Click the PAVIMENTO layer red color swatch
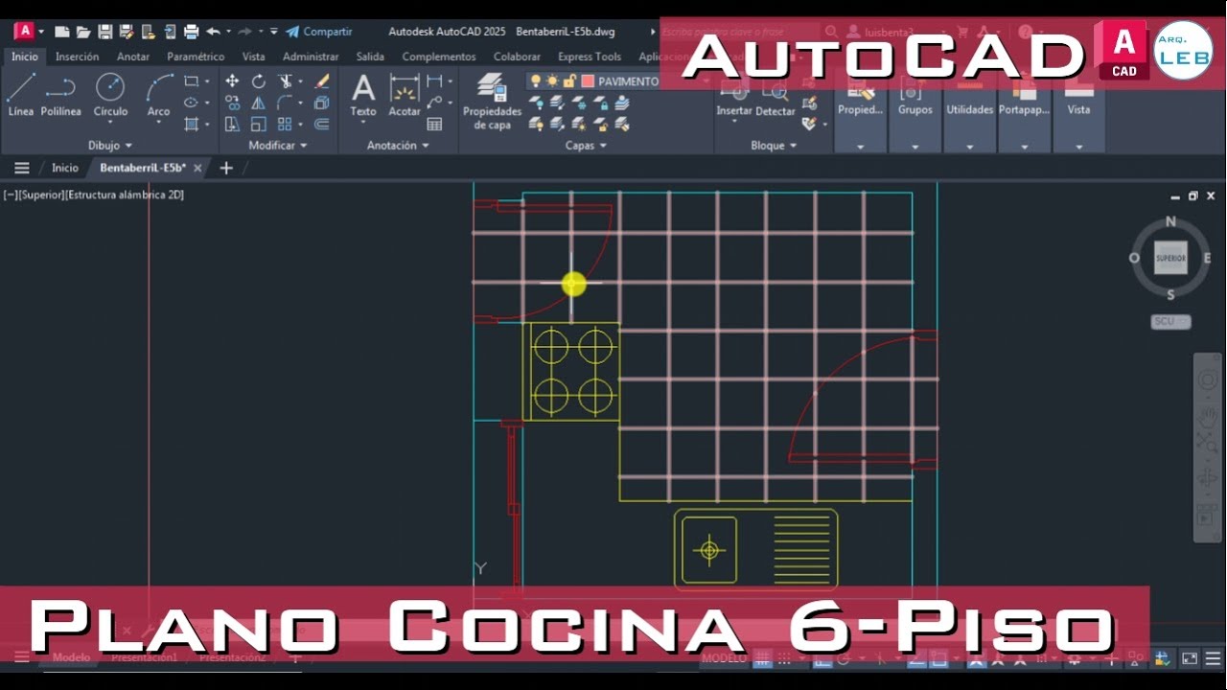This screenshot has height=690, width=1227. [x=588, y=81]
